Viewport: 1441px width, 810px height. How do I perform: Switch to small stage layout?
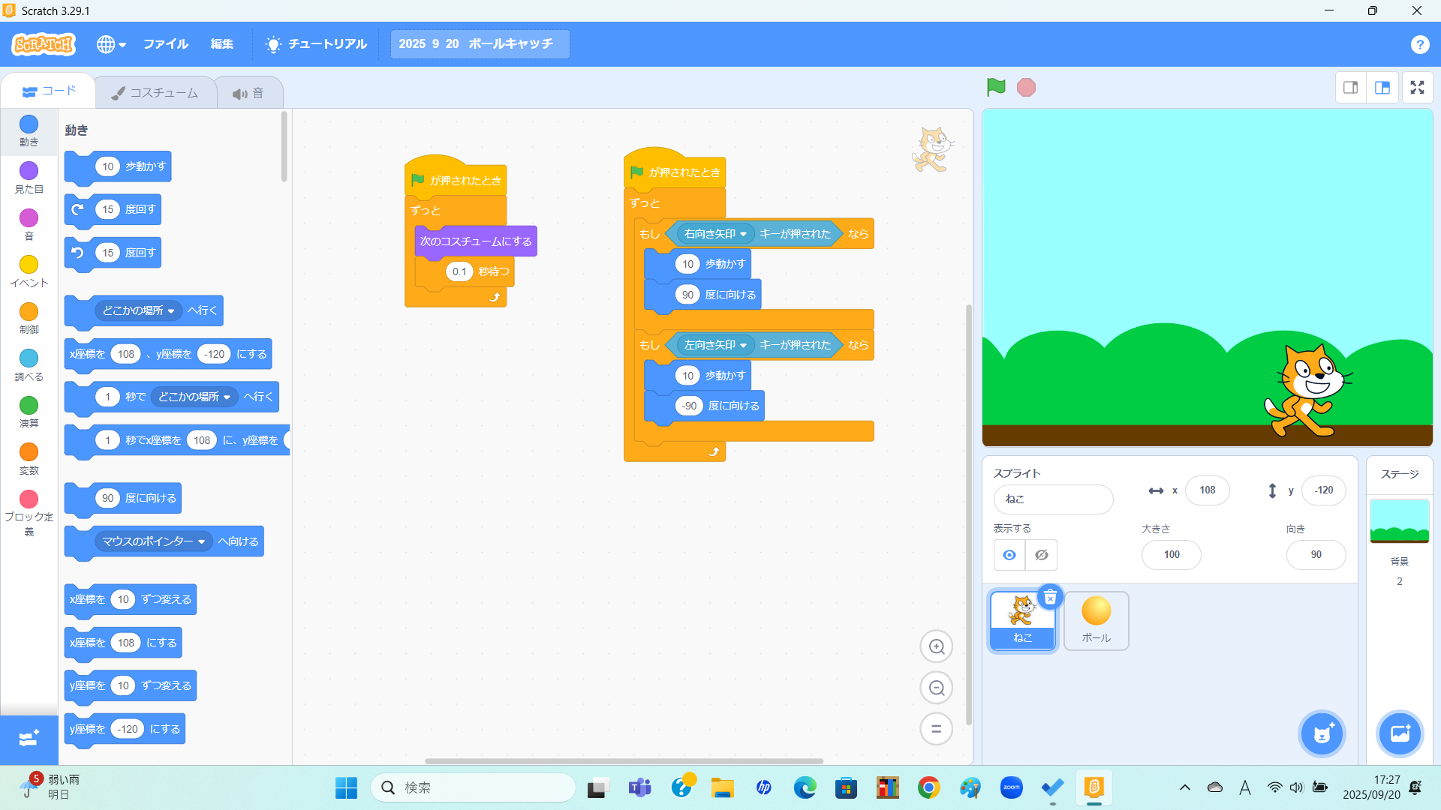pos(1350,88)
